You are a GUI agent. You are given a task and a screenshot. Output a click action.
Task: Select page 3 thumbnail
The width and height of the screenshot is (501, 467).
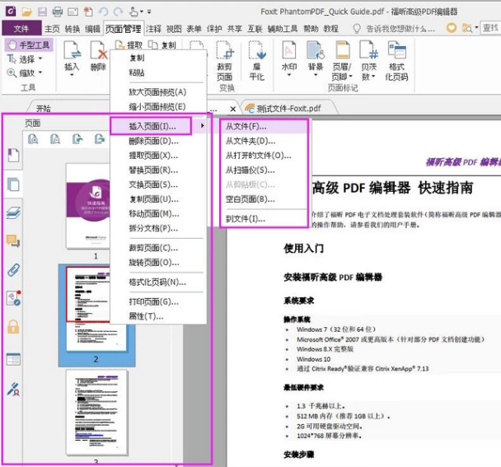(x=96, y=413)
